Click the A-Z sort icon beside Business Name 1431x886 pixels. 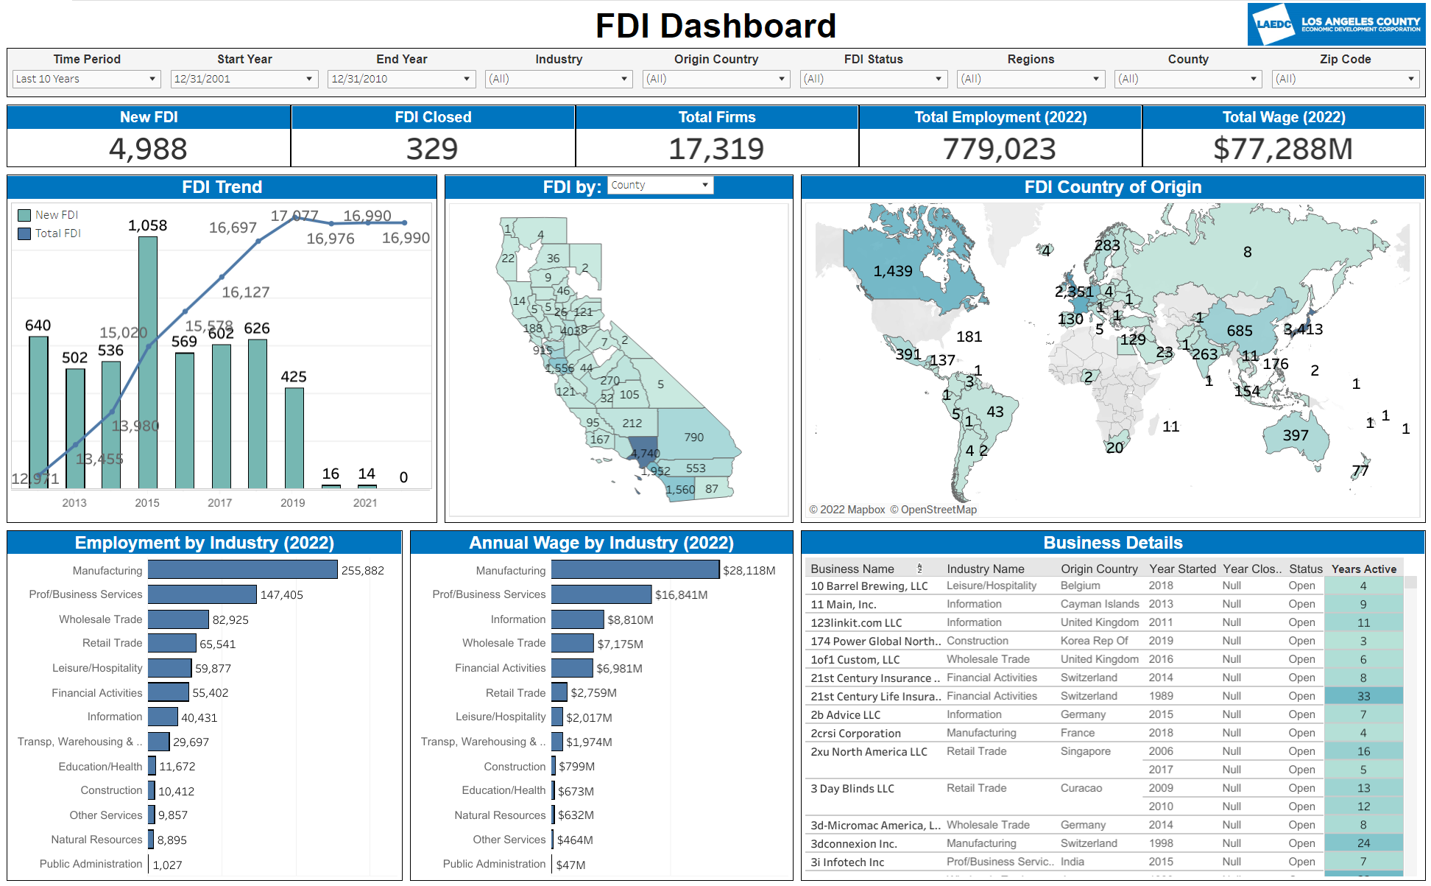(x=919, y=569)
